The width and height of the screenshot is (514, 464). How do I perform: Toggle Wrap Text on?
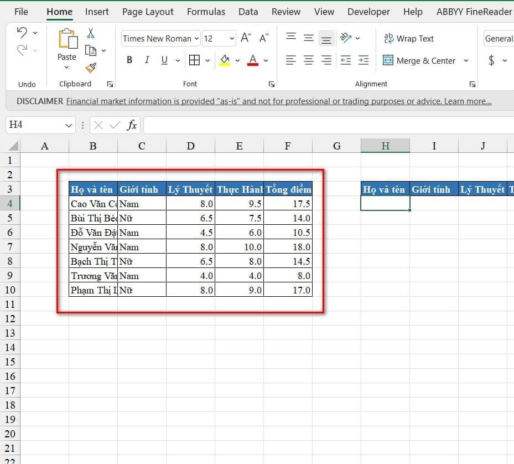409,39
